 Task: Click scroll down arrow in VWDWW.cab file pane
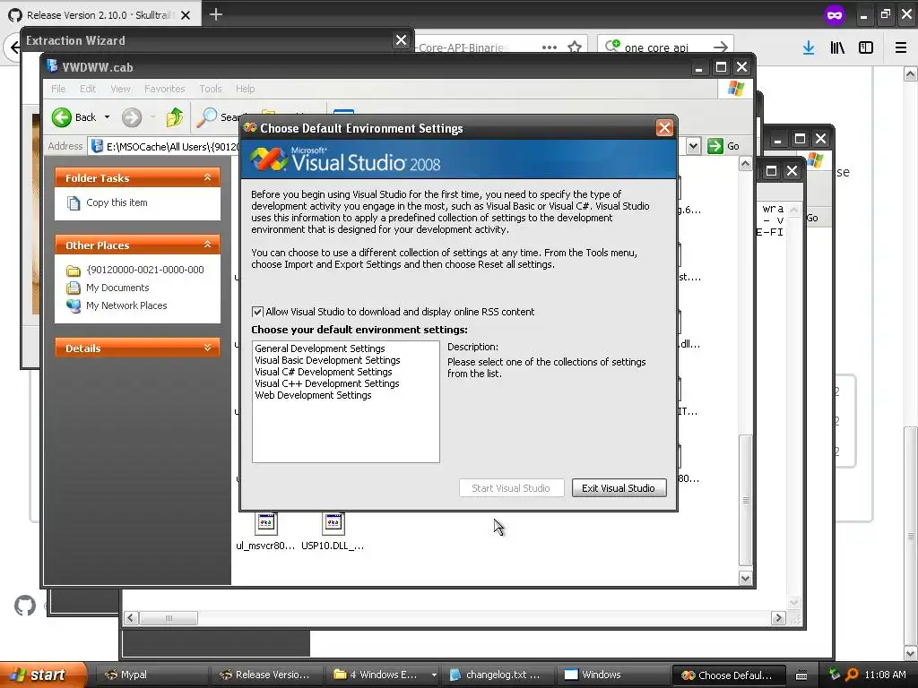coord(745,578)
